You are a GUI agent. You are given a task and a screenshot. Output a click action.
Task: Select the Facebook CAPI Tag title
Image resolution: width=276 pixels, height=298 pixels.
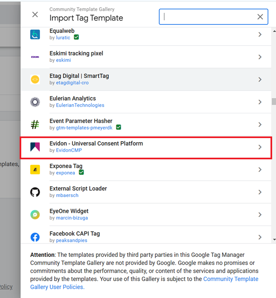(75, 233)
